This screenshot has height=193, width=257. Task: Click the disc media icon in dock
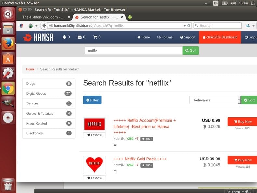[x=8, y=118]
